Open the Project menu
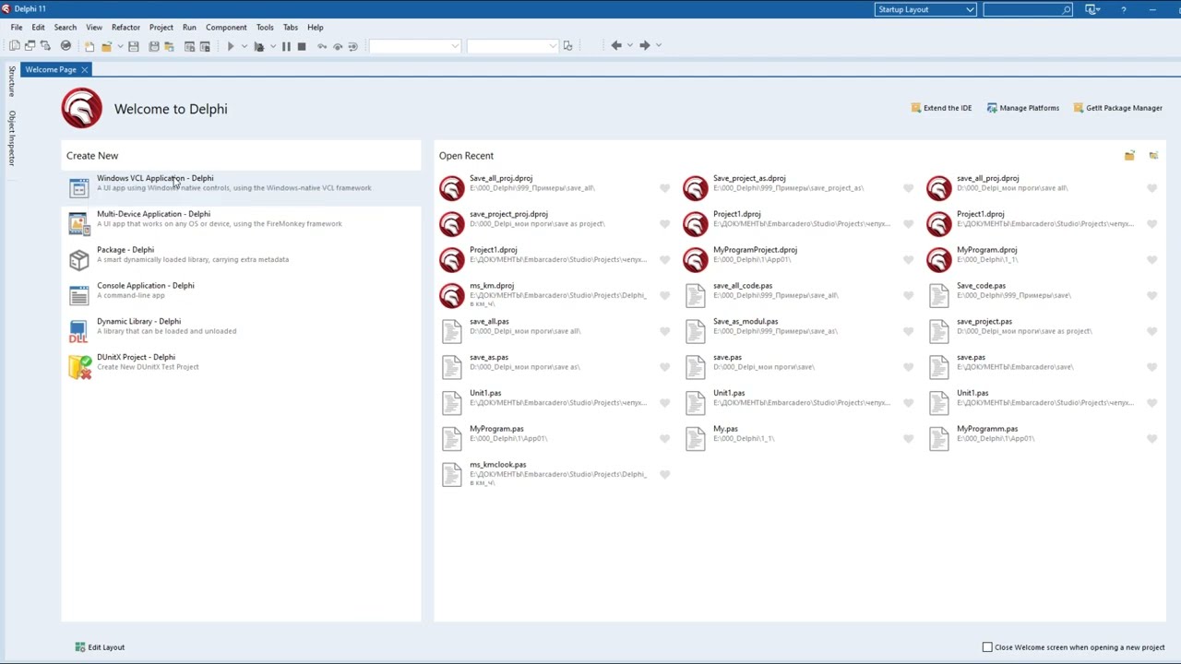Viewport: 1181px width, 664px height. (x=161, y=28)
